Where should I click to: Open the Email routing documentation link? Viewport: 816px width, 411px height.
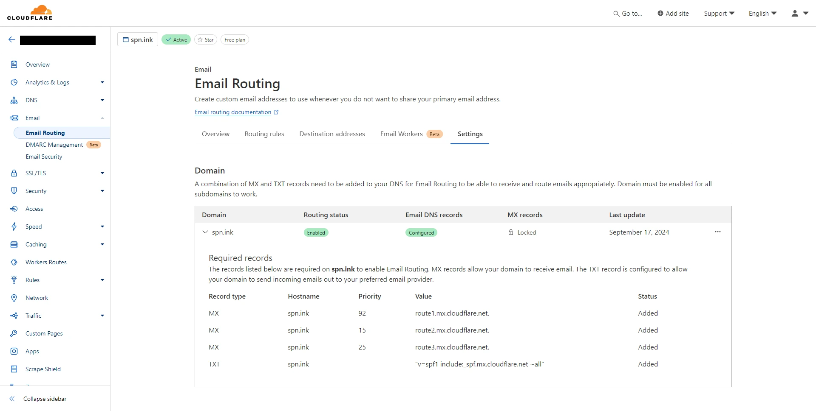(x=233, y=112)
